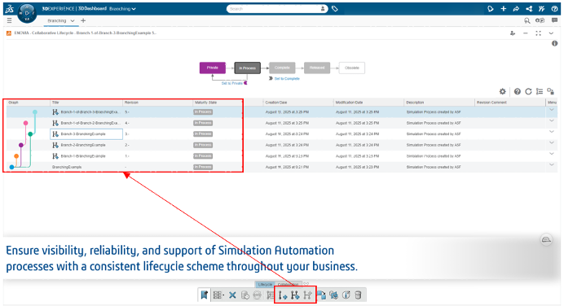Sort by Creation Date column header
Image resolution: width=564 pixels, height=306 pixels.
pos(276,103)
